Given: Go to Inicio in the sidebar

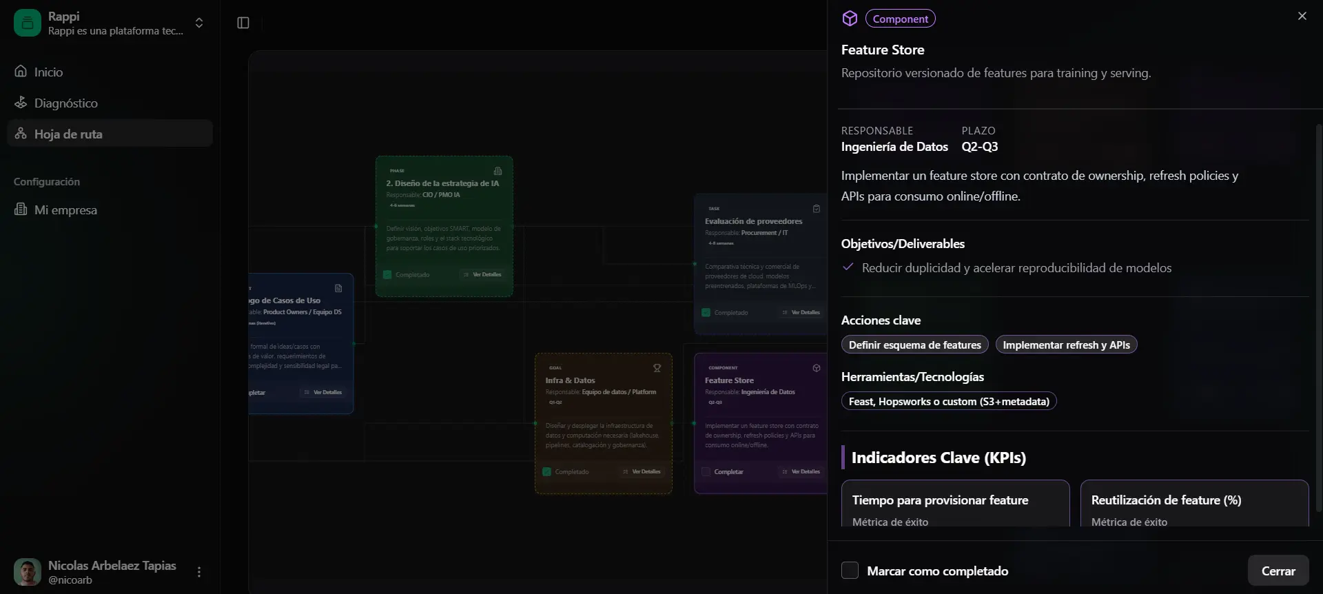Looking at the screenshot, I should (x=110, y=72).
